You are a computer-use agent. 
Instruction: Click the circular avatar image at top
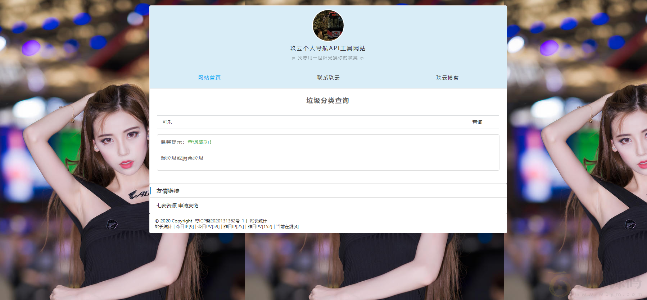tap(328, 26)
